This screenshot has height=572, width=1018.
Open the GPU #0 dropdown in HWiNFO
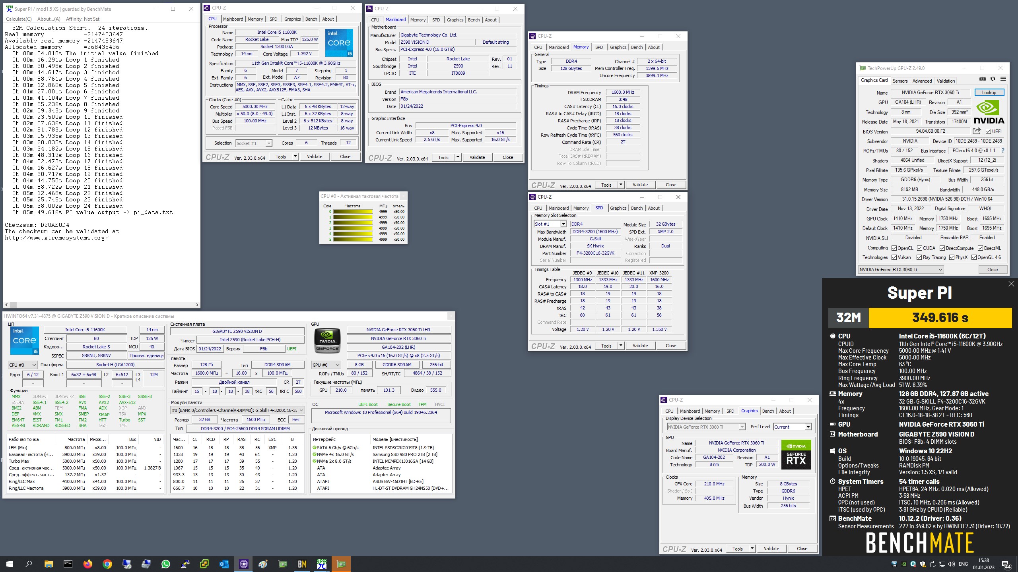[x=326, y=365]
